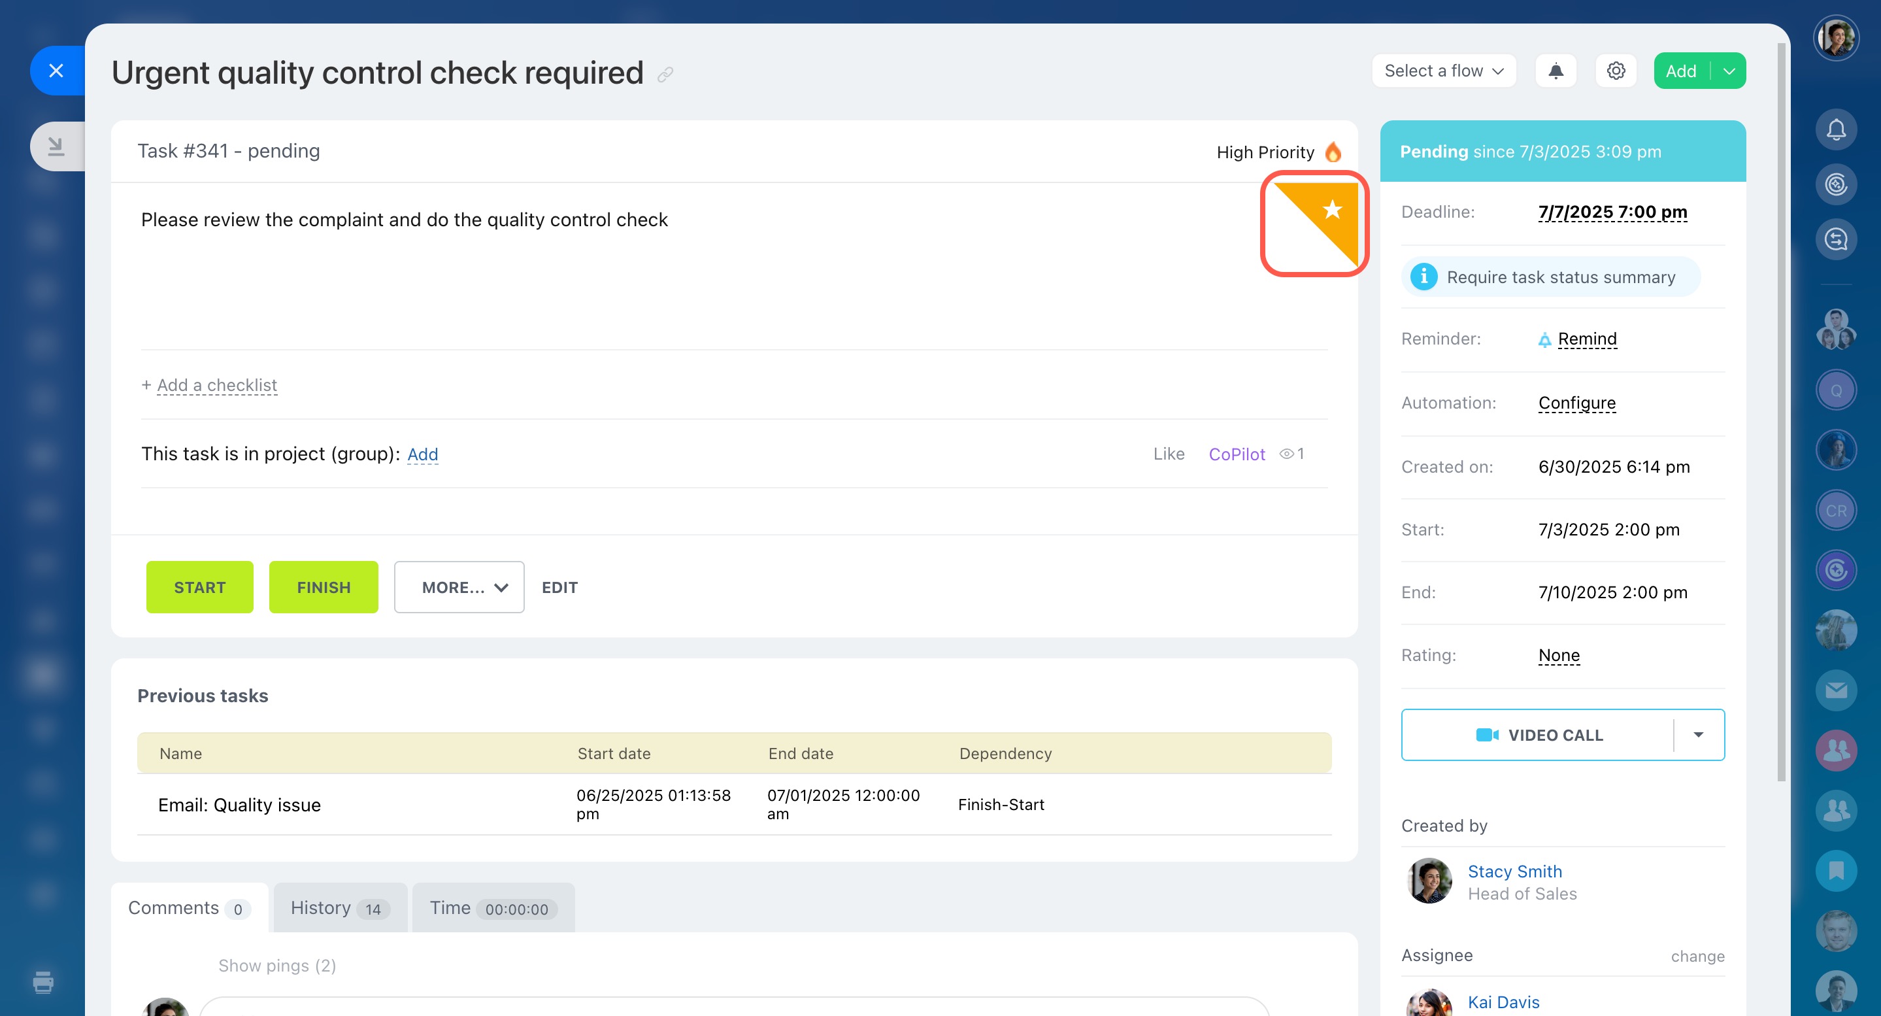Open the bookmark icon in right sidebar
This screenshot has width=1881, height=1016.
point(1836,871)
